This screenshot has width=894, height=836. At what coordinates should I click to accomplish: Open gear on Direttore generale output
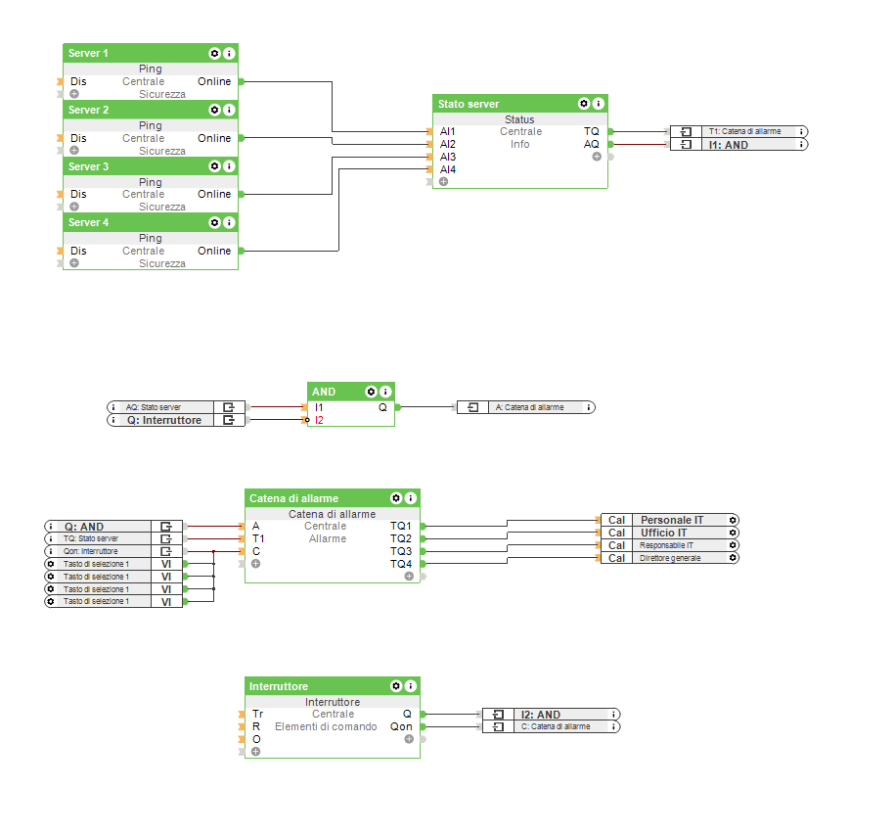coord(733,558)
